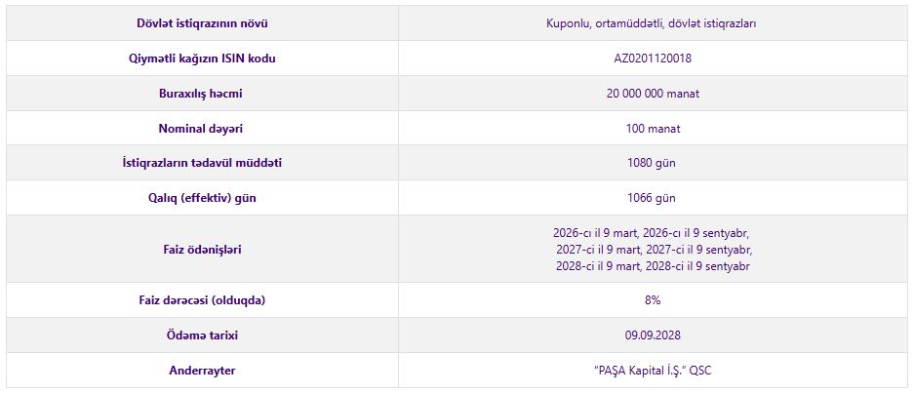This screenshot has width=915, height=394.
Task: Click the 'PAŞA Kapital İ.Ş.' QSC underwriter name
Action: pos(652,371)
